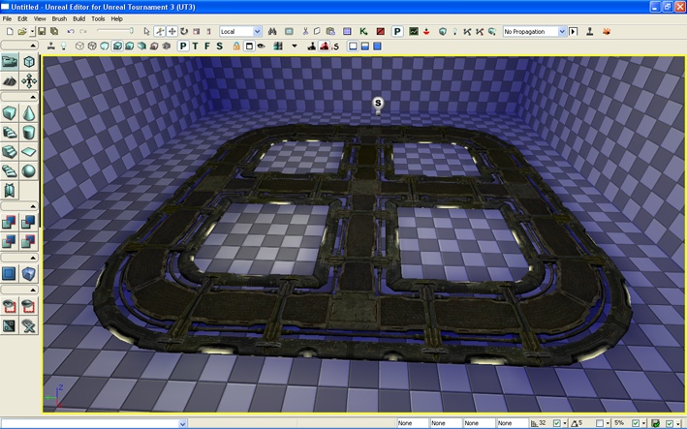Toggle drag grid snap checkbox next to 32

tap(556, 423)
